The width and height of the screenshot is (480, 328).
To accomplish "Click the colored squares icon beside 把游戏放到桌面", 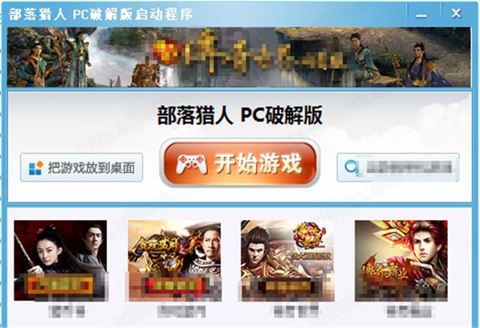I will pyautogui.click(x=36, y=168).
